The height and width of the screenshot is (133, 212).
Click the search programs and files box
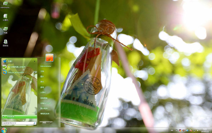[19, 123]
